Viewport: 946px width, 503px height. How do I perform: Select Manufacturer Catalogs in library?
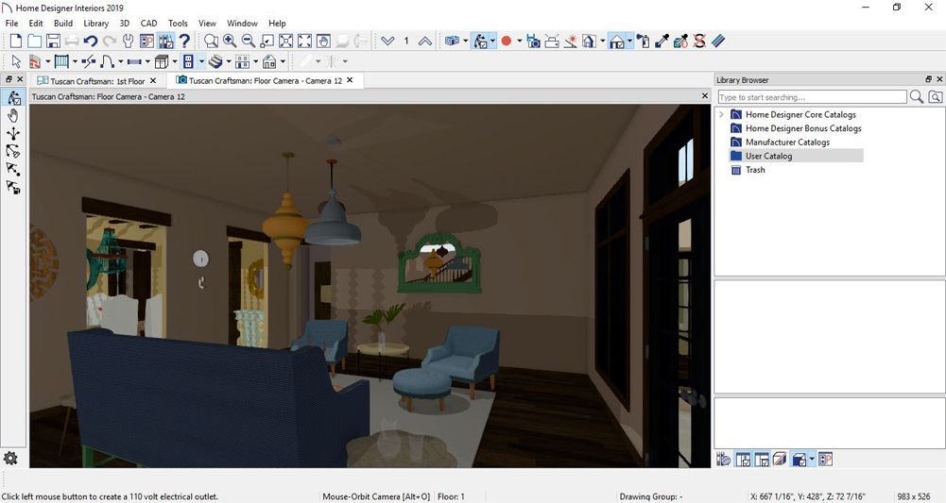tap(787, 142)
